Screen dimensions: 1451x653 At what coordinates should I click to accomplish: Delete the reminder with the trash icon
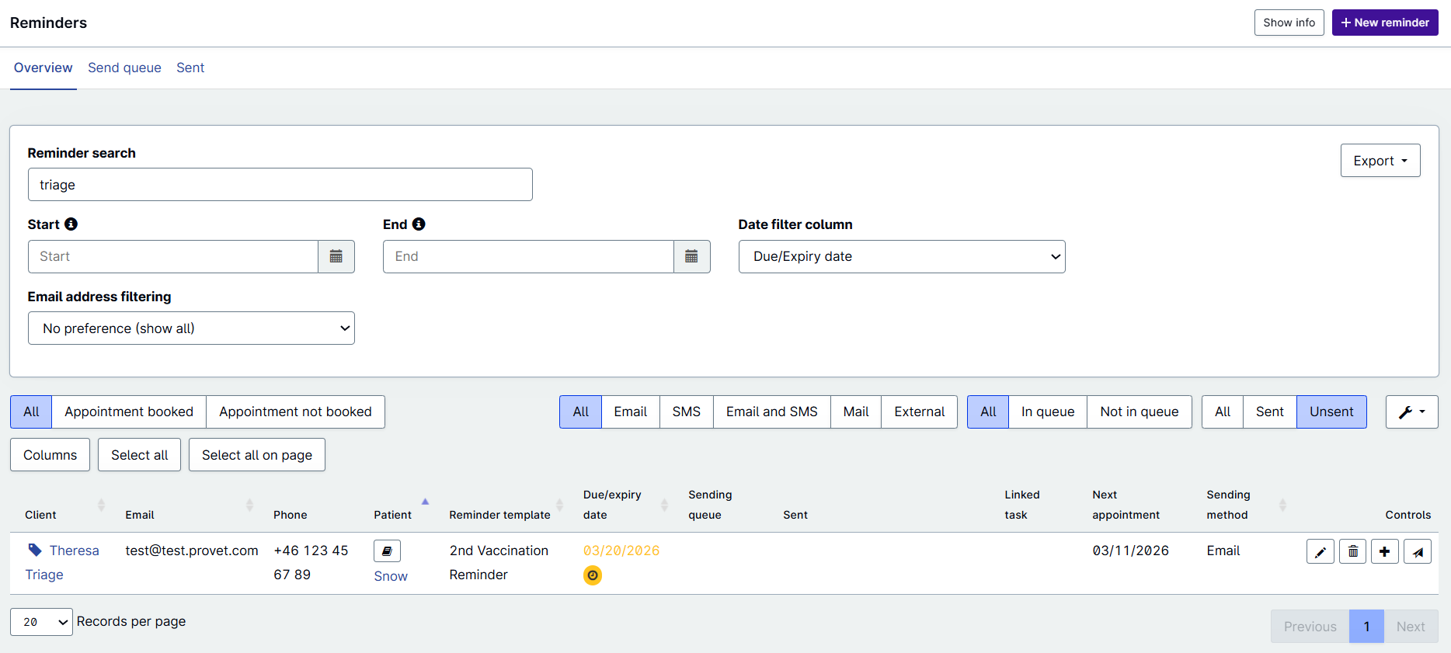(x=1353, y=551)
